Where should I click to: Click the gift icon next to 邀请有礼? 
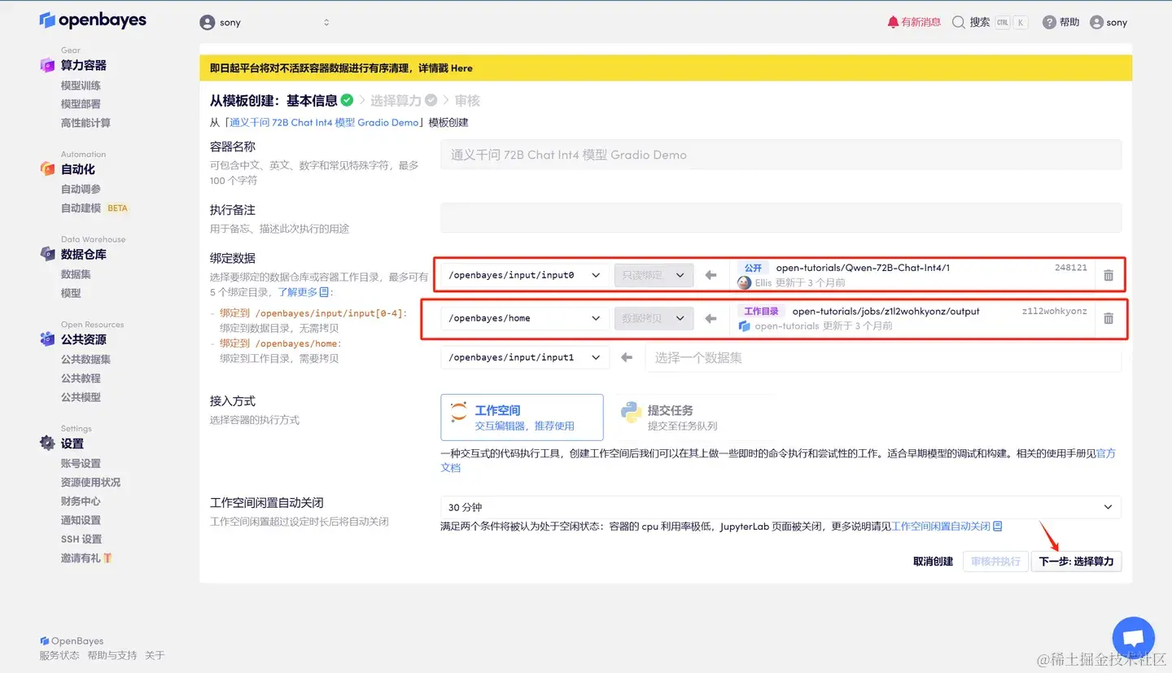tap(107, 558)
